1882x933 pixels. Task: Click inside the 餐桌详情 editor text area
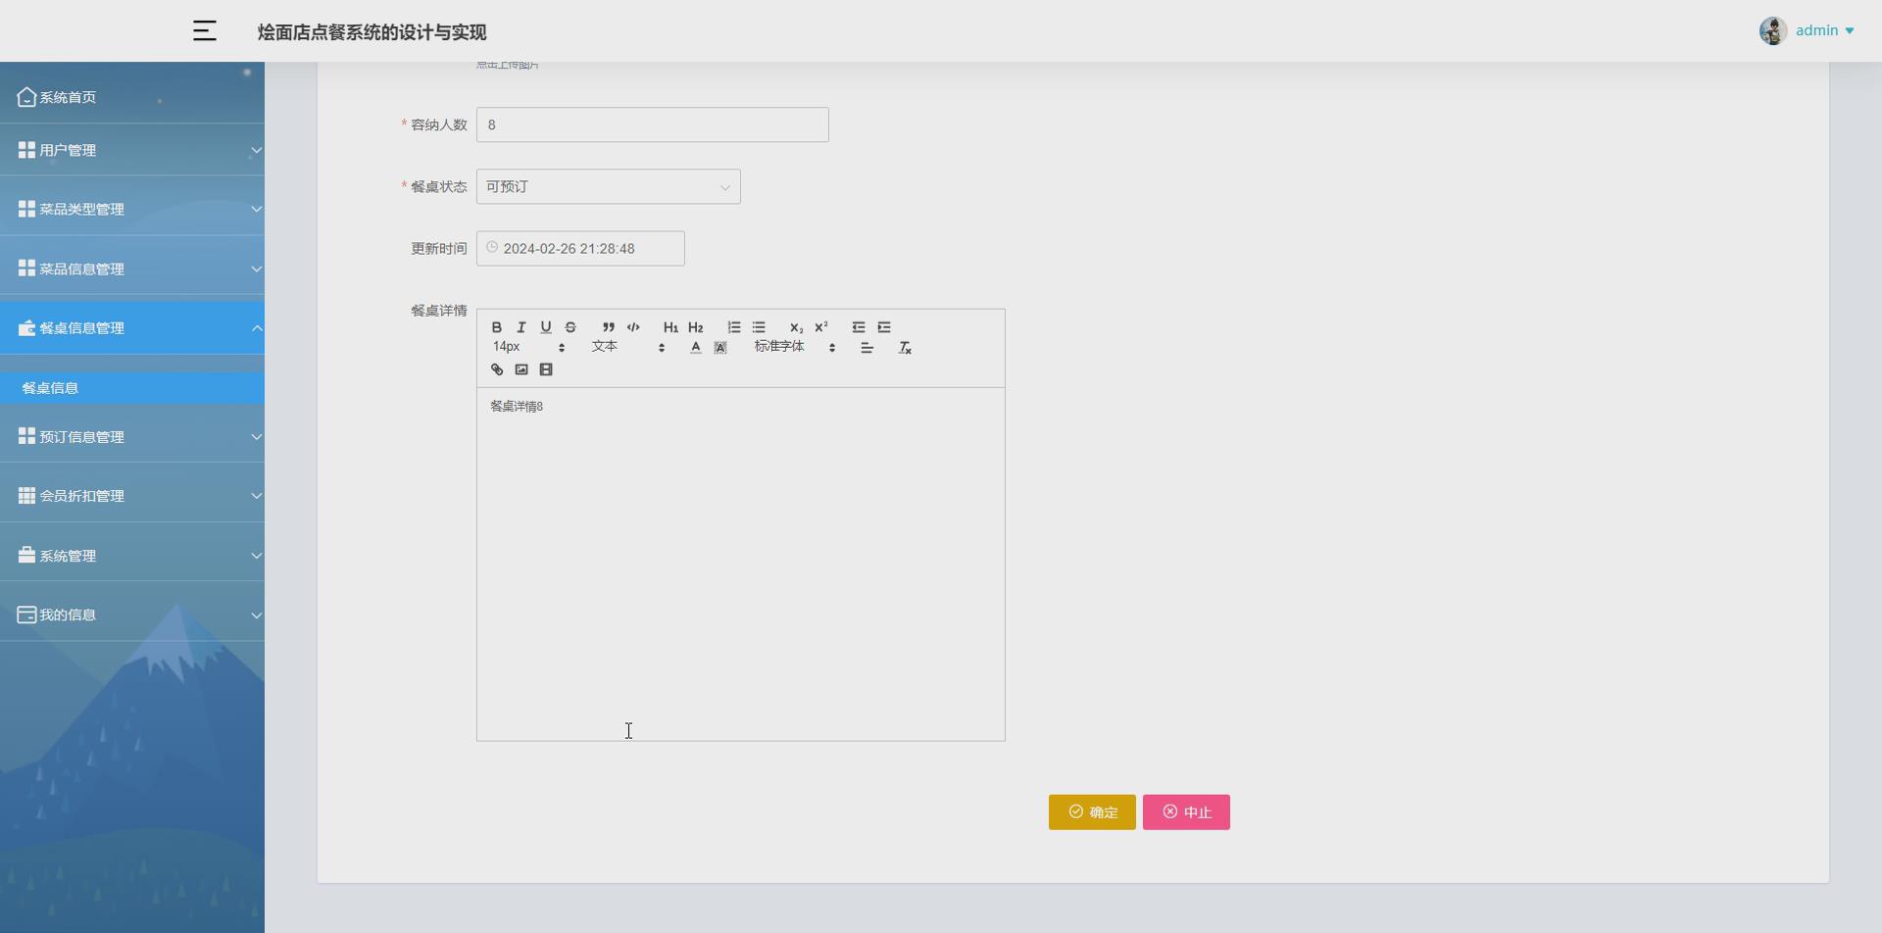741,564
